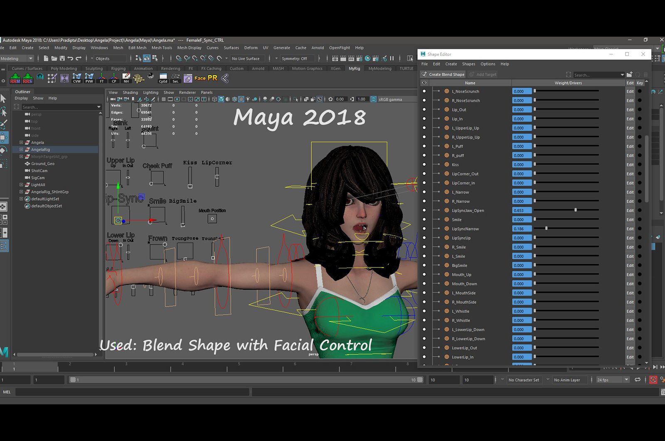Click the FT freeze transform shelf icon
Image resolution: width=665 pixels, height=441 pixels.
[x=102, y=78]
